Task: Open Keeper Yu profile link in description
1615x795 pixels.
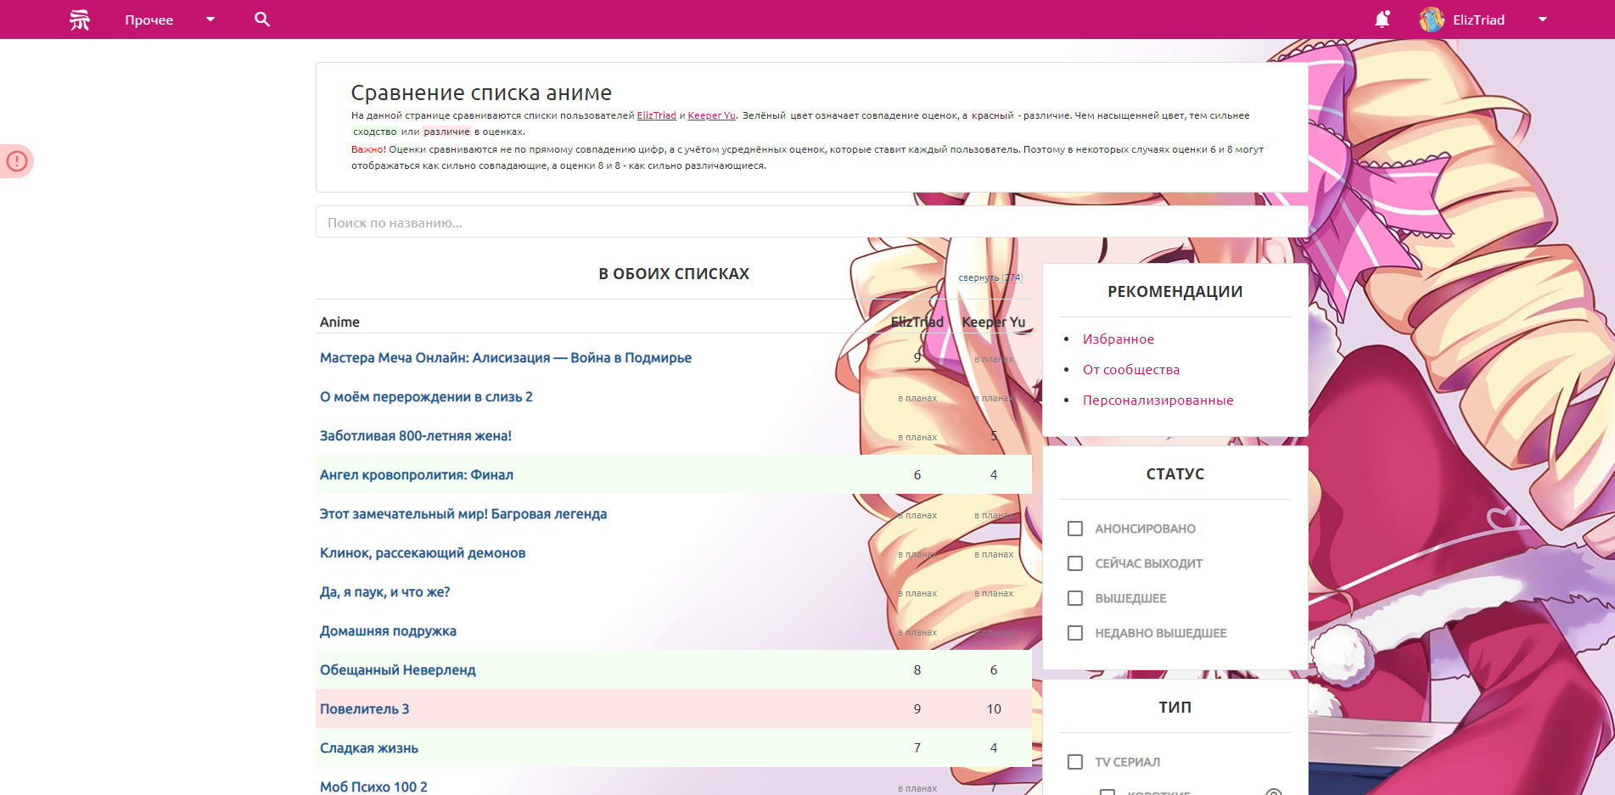Action: coord(711,115)
